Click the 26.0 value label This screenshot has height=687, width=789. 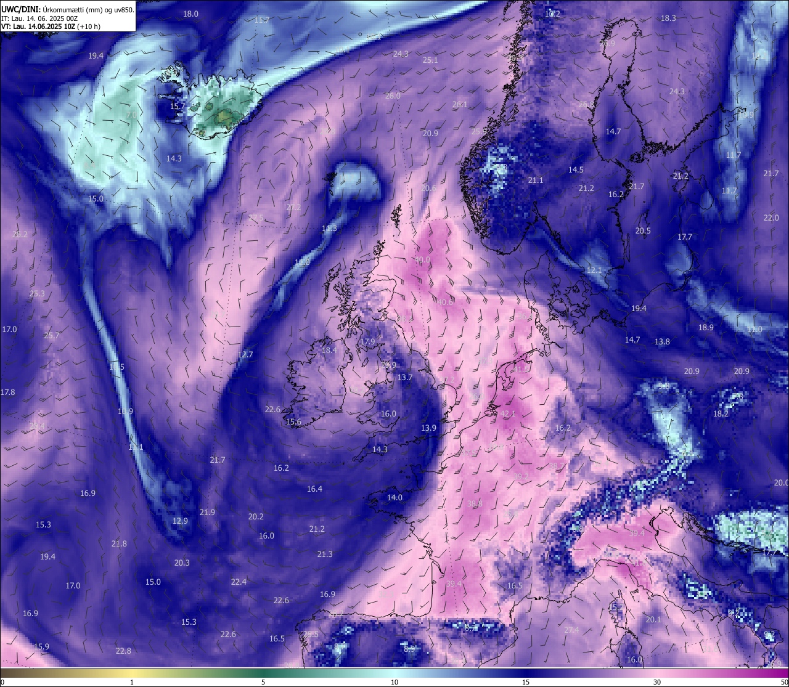pyautogui.click(x=393, y=96)
